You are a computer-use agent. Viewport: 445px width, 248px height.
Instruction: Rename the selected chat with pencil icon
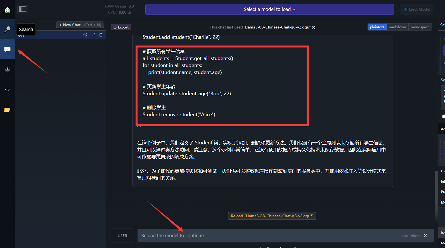coord(93,35)
